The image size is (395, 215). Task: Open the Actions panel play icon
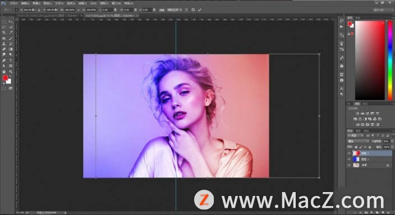click(x=342, y=27)
